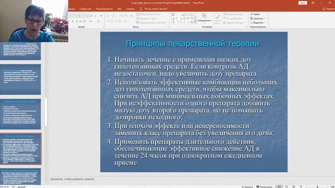The image size is (335, 188).
Task: Click the ribbon display options icon
Action: (x=313, y=3)
